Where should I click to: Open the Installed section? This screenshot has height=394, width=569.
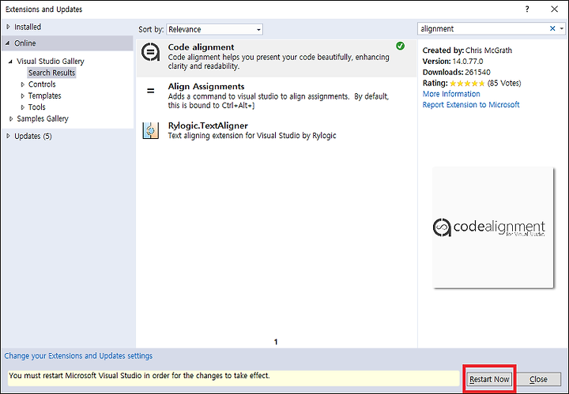click(28, 27)
